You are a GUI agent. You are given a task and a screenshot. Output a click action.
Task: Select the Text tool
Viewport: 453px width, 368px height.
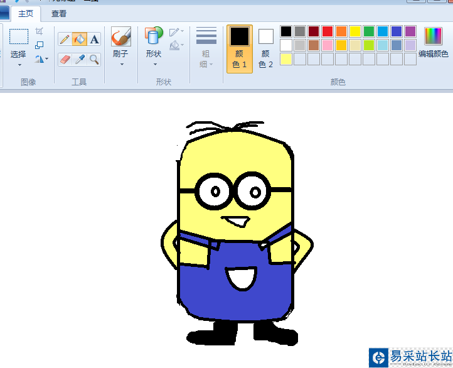tap(94, 40)
